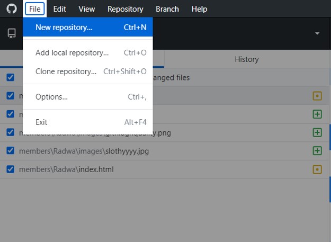Click modified status icon for index.html
Image resolution: width=331 pixels, height=242 pixels.
(x=317, y=169)
